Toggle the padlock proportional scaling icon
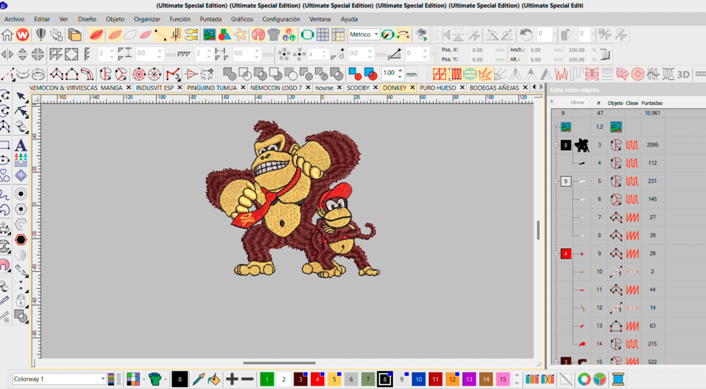This screenshot has width=706, height=389. (x=605, y=54)
